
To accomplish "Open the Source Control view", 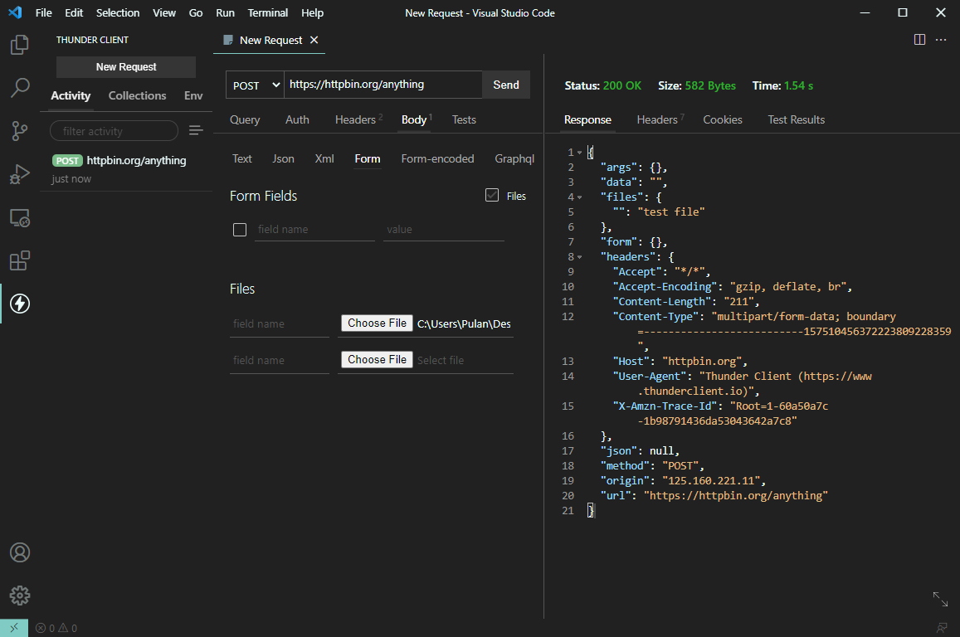I will click(x=19, y=131).
